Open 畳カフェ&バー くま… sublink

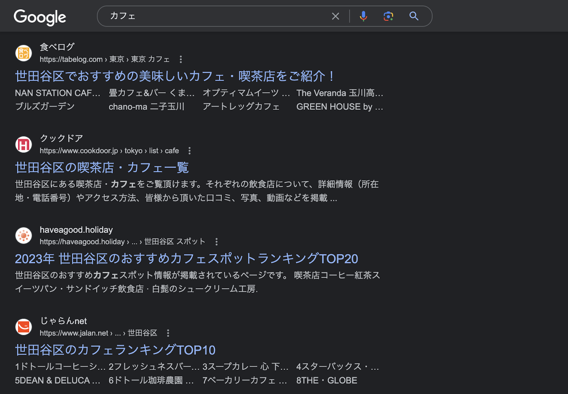point(152,93)
